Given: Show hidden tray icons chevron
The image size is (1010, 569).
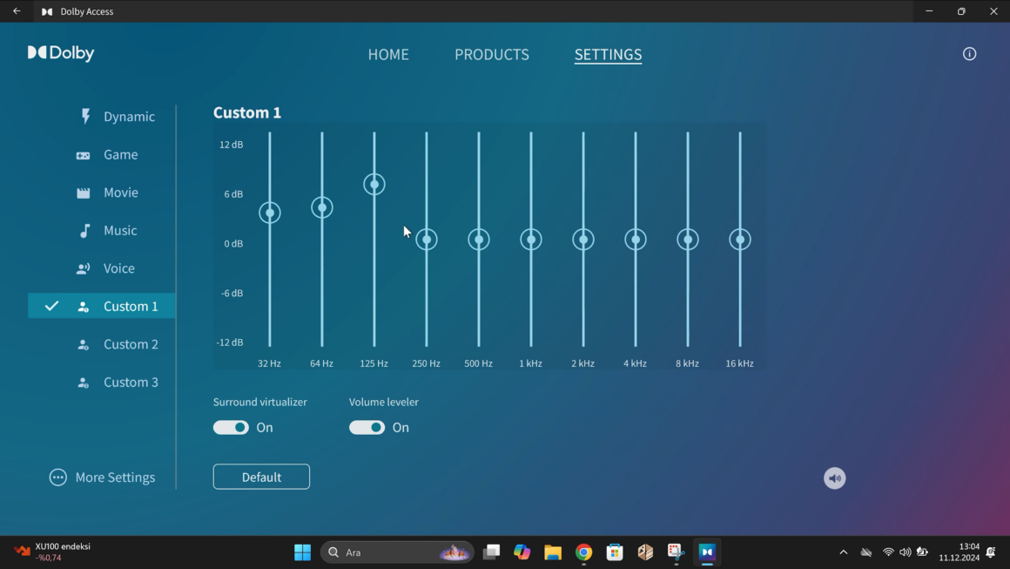Looking at the screenshot, I should pyautogui.click(x=843, y=552).
